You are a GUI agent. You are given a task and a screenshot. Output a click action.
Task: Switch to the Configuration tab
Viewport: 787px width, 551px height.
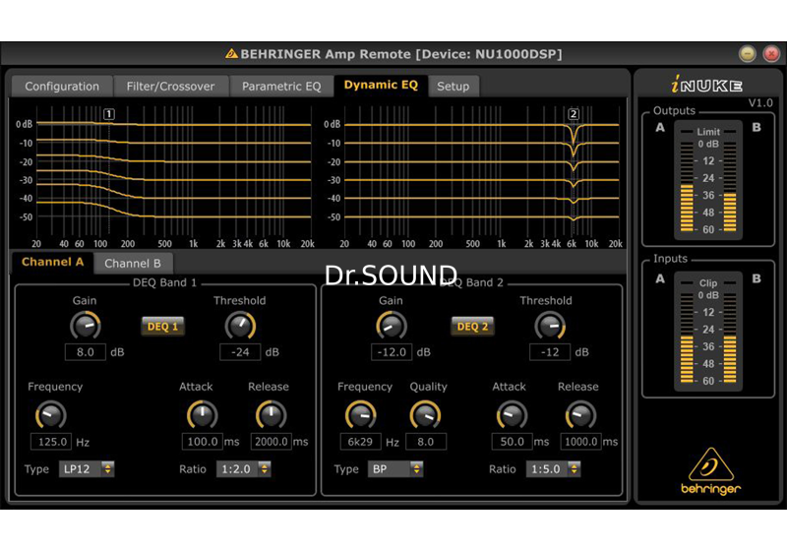[62, 87]
